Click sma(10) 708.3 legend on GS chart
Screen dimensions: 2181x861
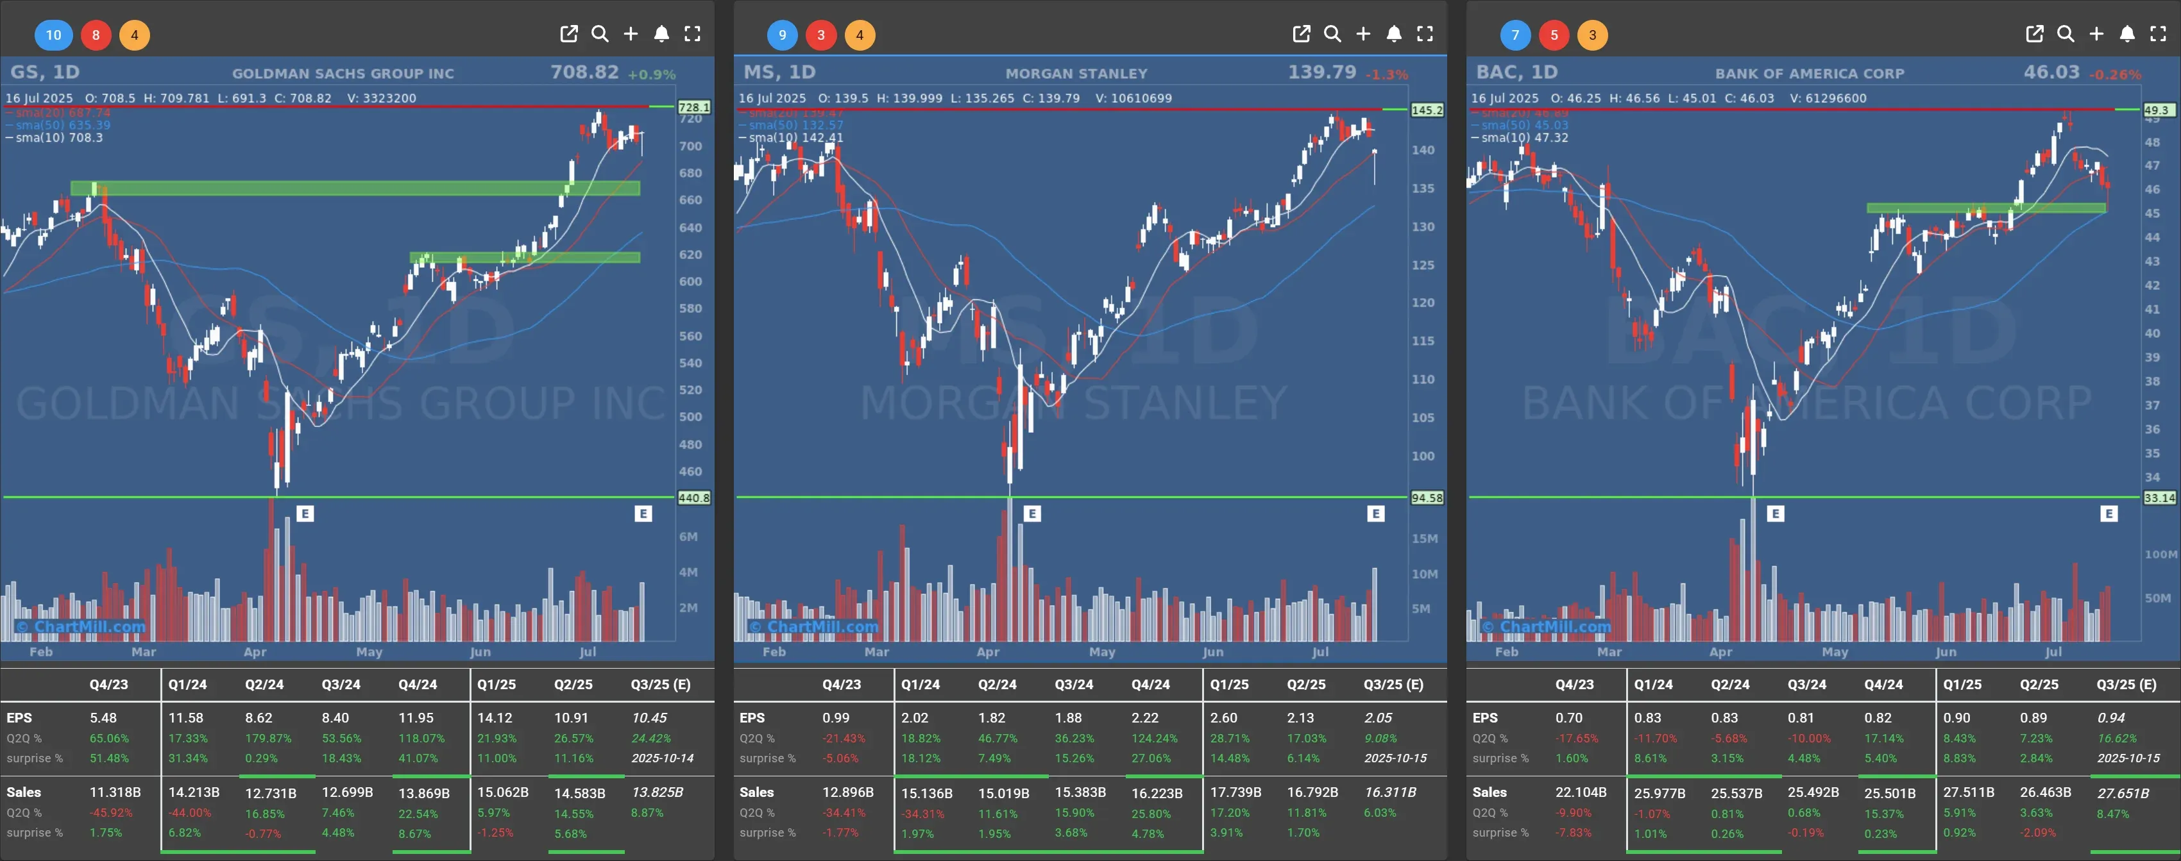click(54, 137)
